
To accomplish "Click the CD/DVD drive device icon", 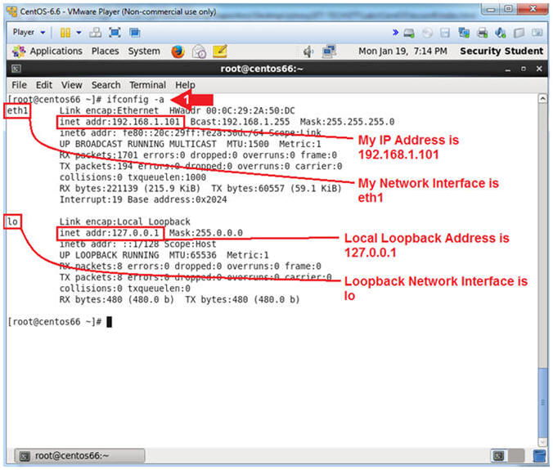I will point(428,34).
